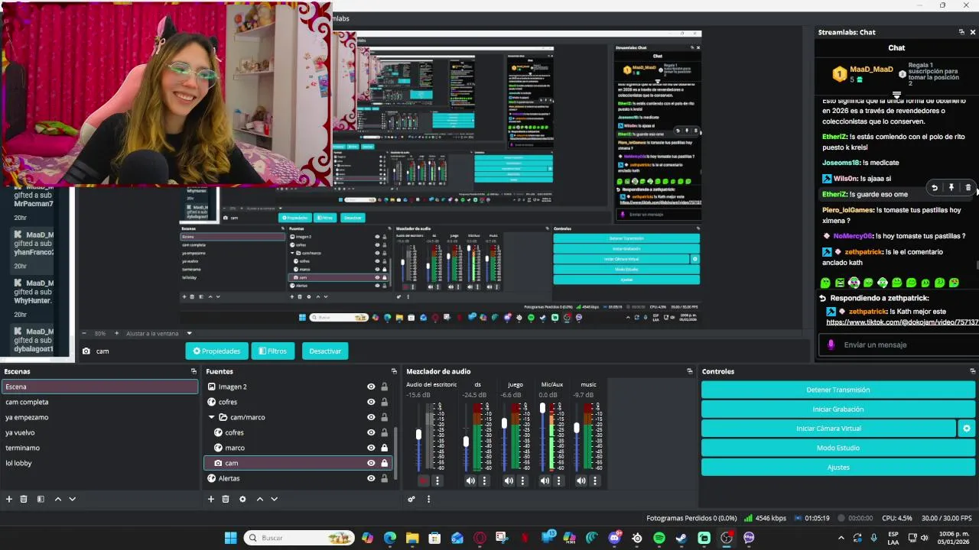Open Spotify from the taskbar
The image size is (979, 550).
click(x=659, y=538)
